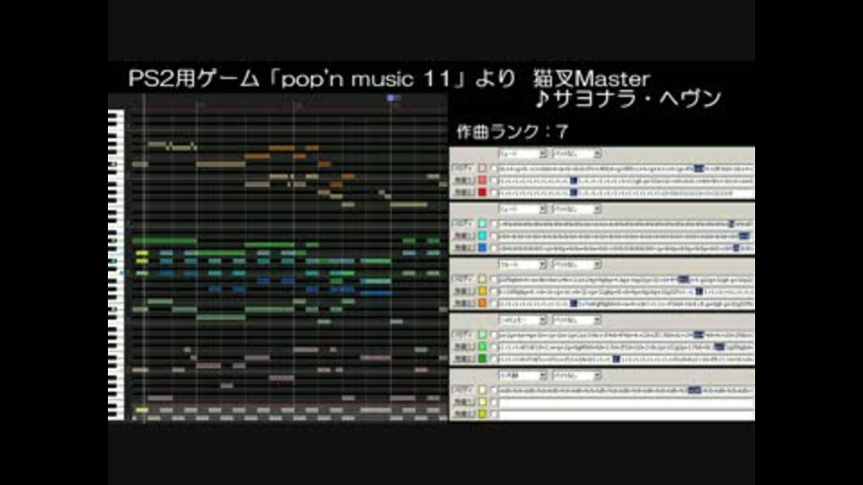Pick the blue chord 2 swatch, second track
Image resolution: width=863 pixels, height=485 pixels.
pyautogui.click(x=483, y=248)
